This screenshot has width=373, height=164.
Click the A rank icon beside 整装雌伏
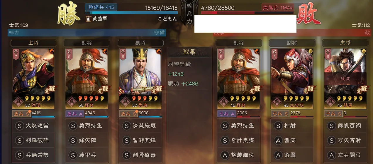(225, 155)
